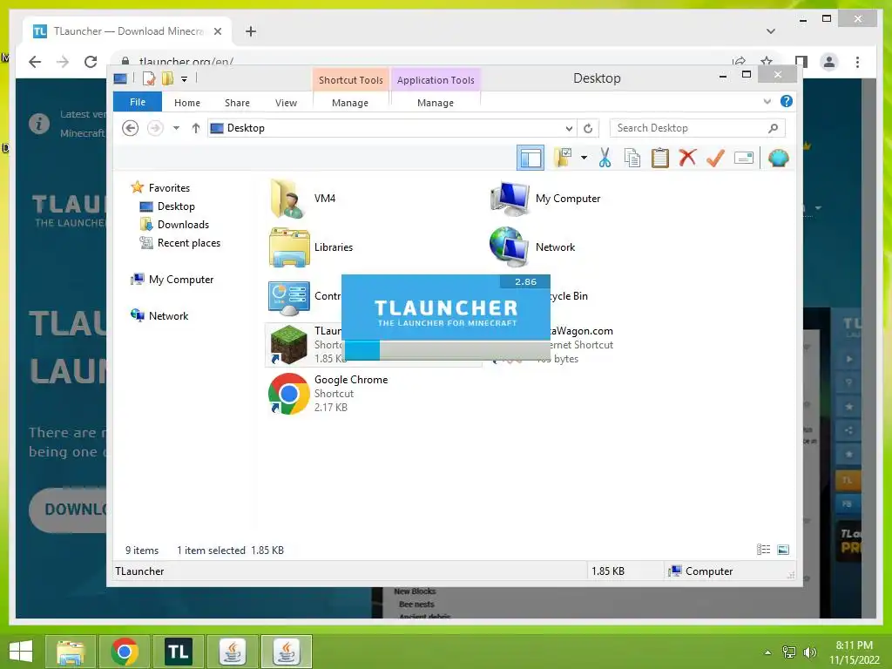Expand the address bar history dropdown

tap(569, 129)
